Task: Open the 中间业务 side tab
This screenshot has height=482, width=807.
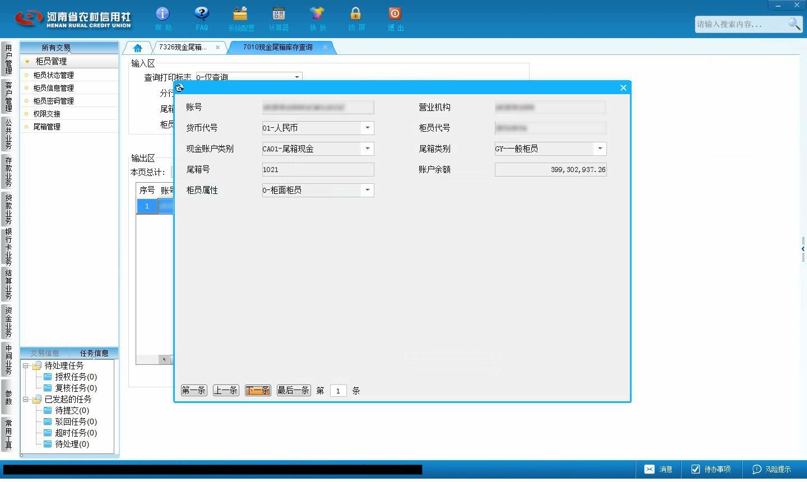Action: click(8, 359)
